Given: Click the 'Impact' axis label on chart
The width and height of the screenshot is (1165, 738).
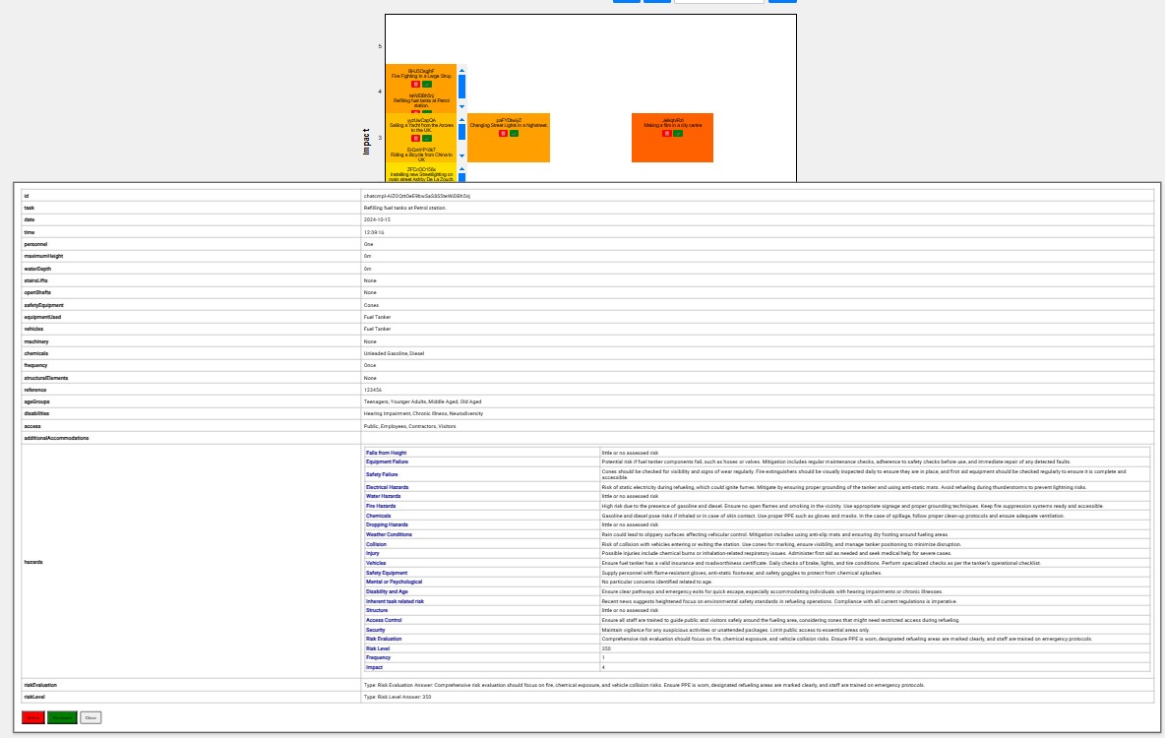Looking at the screenshot, I should (x=366, y=142).
